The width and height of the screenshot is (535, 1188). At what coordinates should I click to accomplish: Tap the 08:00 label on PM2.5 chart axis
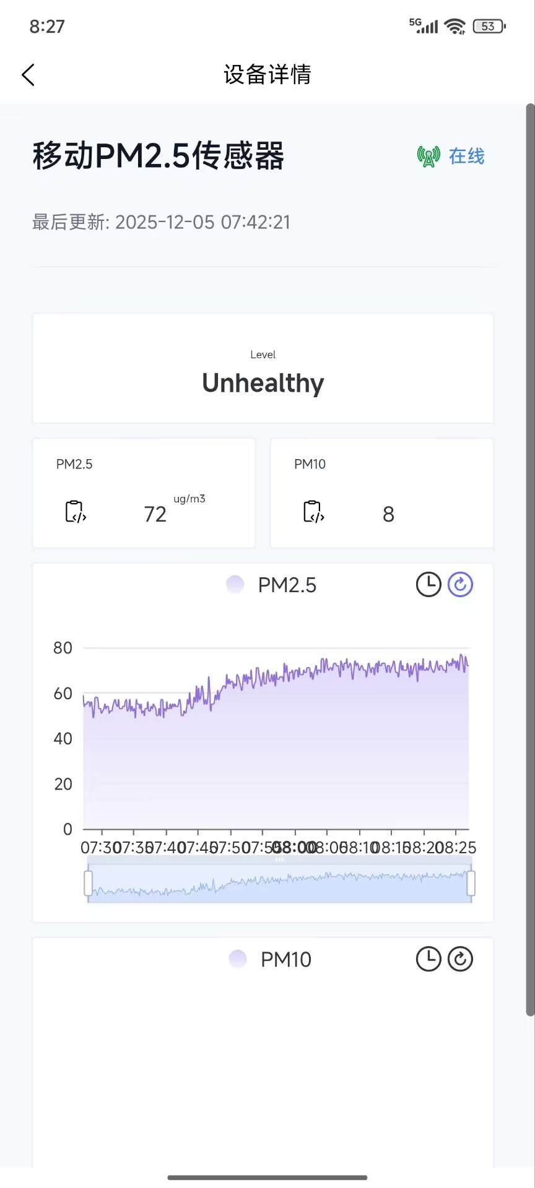pos(295,848)
